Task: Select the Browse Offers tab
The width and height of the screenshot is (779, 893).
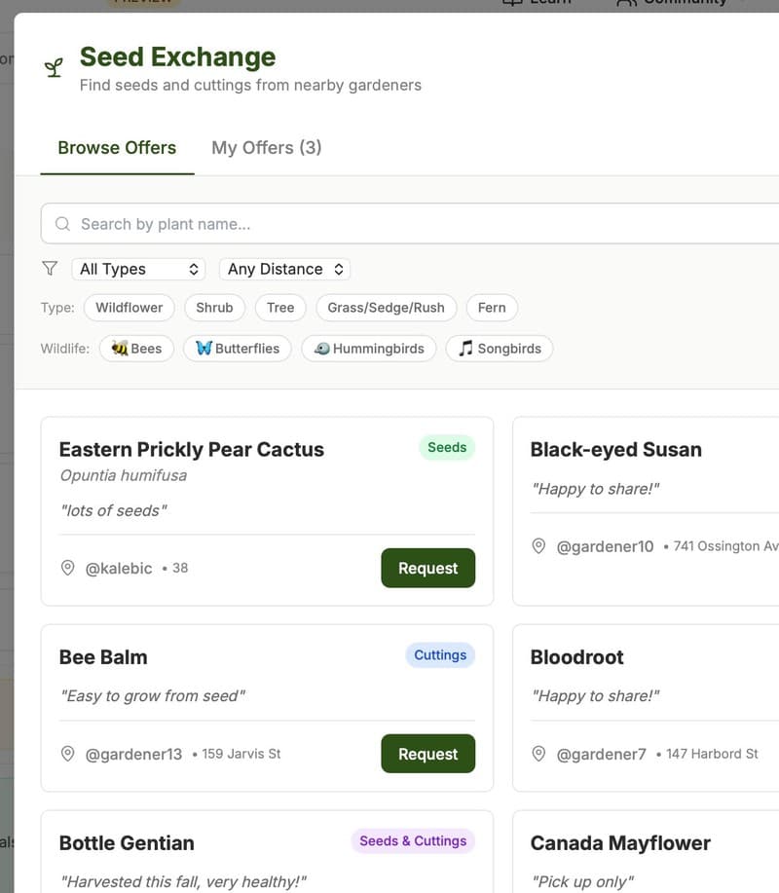Action: coord(117,147)
